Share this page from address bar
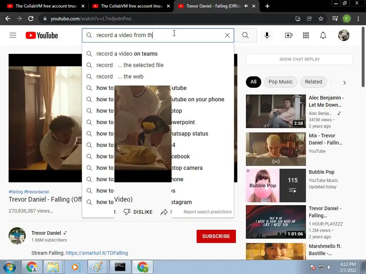Image resolution: width=366 pixels, height=274 pixels. (x=309, y=19)
